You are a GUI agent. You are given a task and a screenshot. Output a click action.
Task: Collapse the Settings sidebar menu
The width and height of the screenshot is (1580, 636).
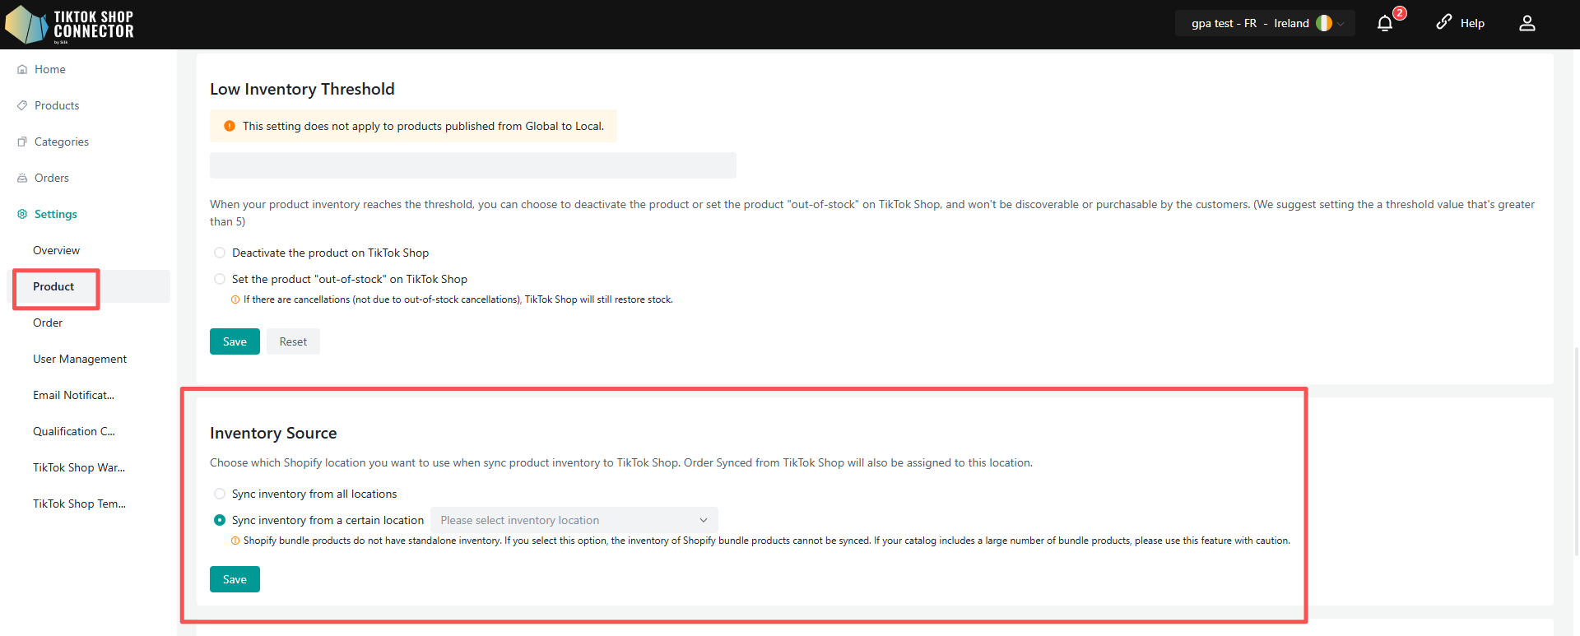coord(56,215)
